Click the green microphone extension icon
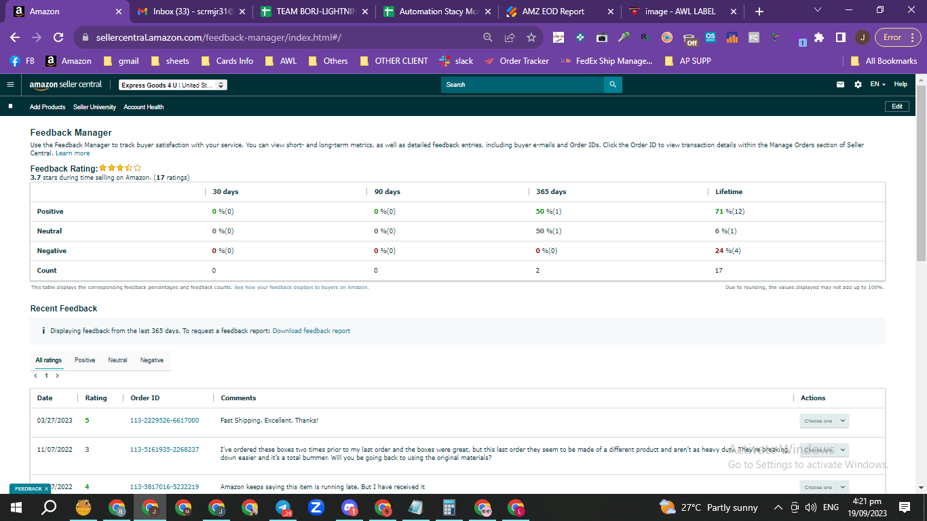Image resolution: width=927 pixels, height=521 pixels. [623, 37]
